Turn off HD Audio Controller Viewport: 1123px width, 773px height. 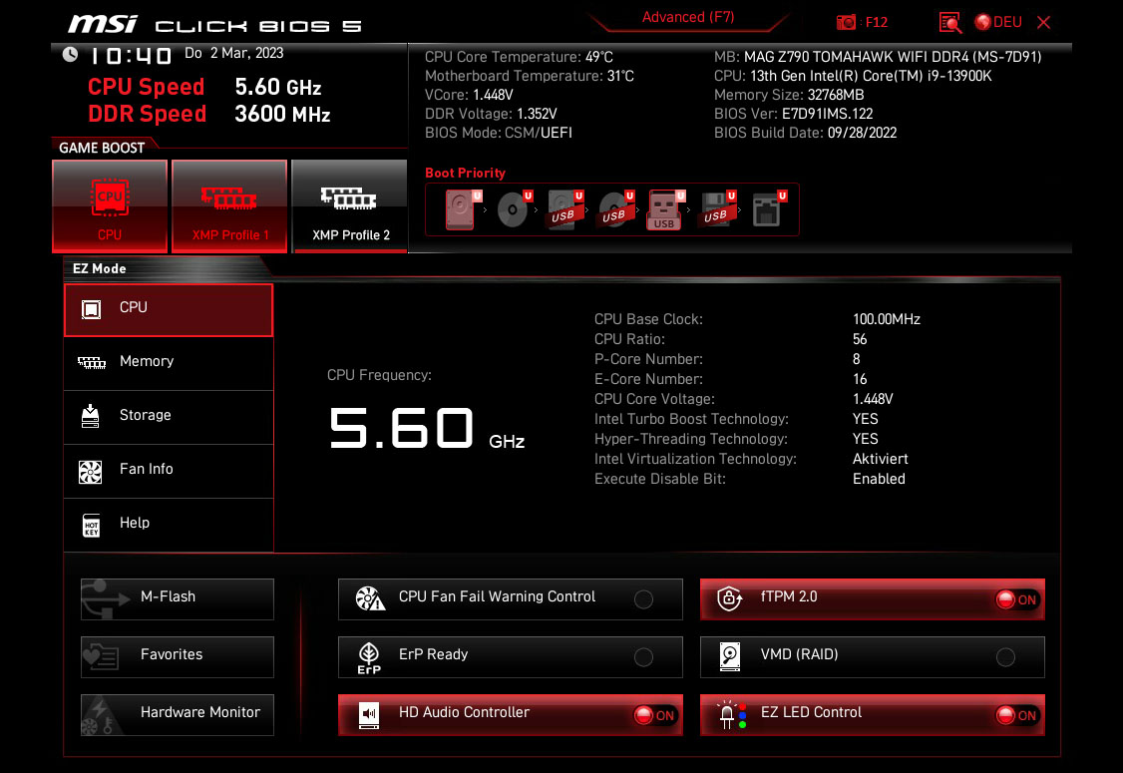click(x=655, y=715)
